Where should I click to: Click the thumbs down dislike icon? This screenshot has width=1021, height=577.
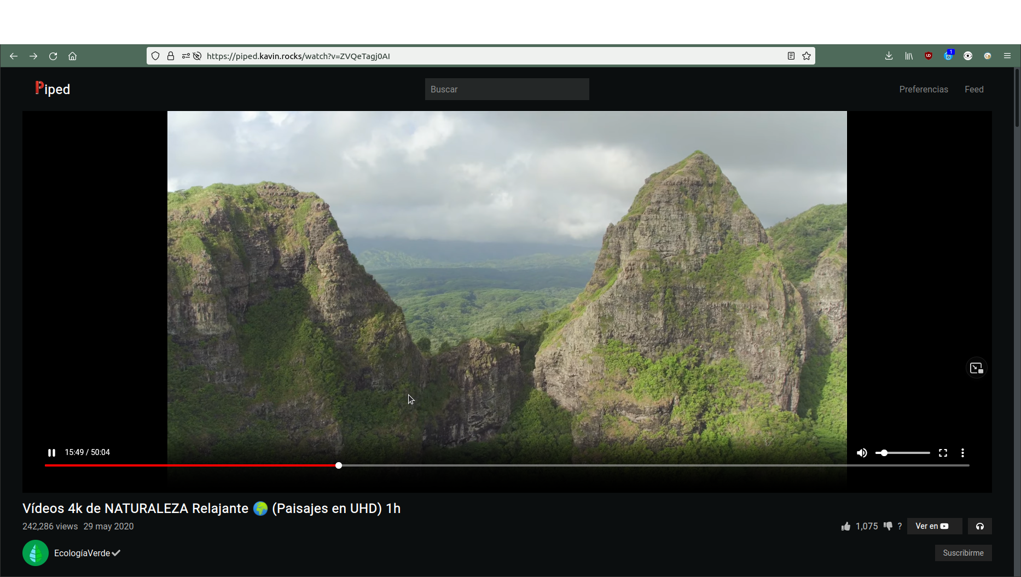point(888,526)
